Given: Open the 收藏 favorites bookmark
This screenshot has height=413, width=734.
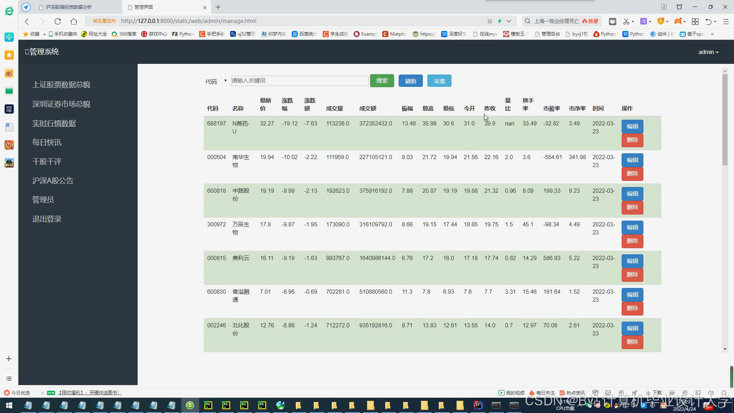Looking at the screenshot, I should [x=32, y=34].
